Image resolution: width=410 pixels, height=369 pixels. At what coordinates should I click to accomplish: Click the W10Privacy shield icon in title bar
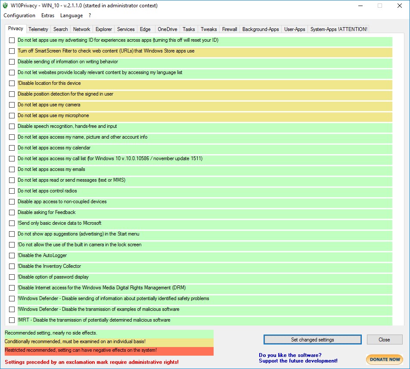6,6
